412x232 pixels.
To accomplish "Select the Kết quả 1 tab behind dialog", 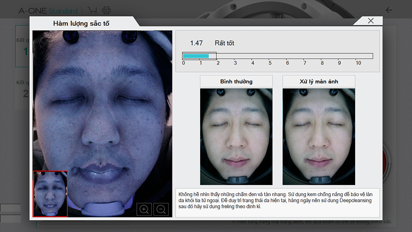I will [22, 46].
